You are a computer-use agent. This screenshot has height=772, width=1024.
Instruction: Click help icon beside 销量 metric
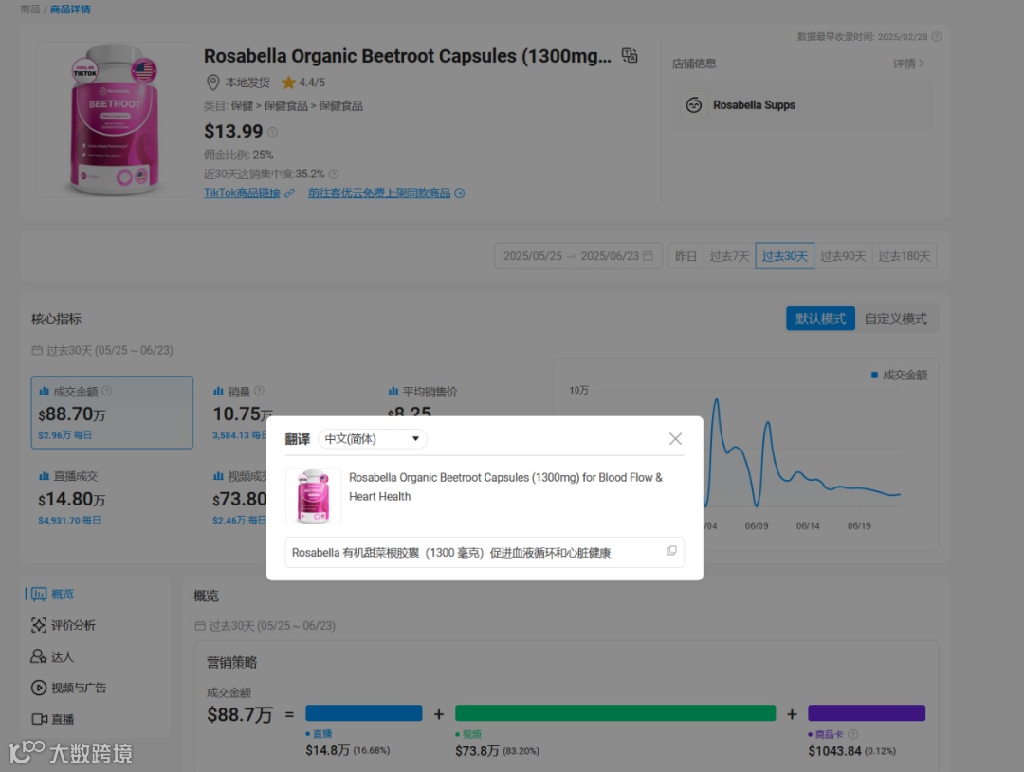[259, 391]
